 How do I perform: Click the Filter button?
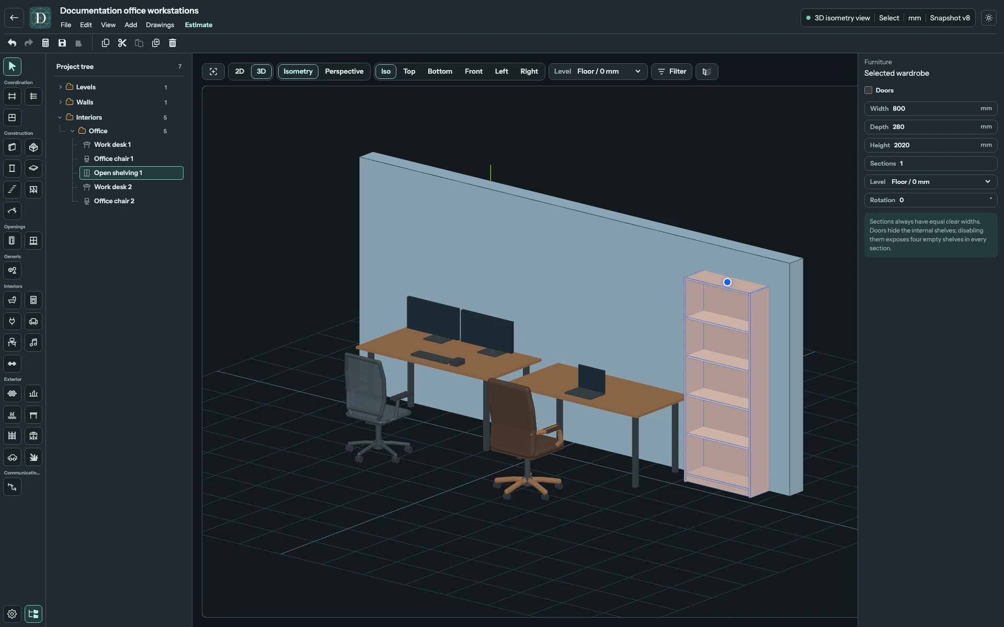671,72
